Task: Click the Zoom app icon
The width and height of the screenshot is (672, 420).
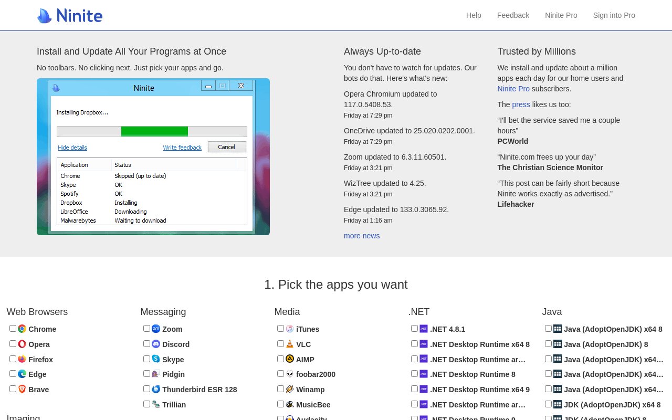Action: pyautogui.click(x=156, y=329)
